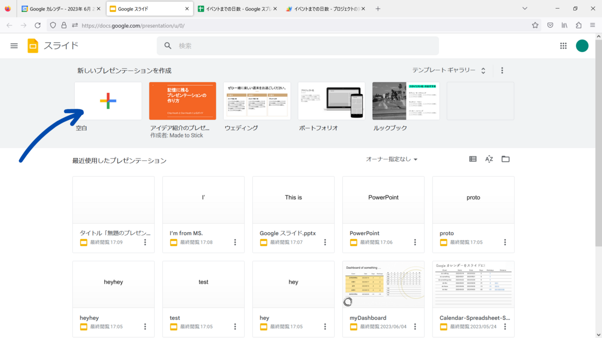
Task: Go back in Firefox
Action: [9, 25]
